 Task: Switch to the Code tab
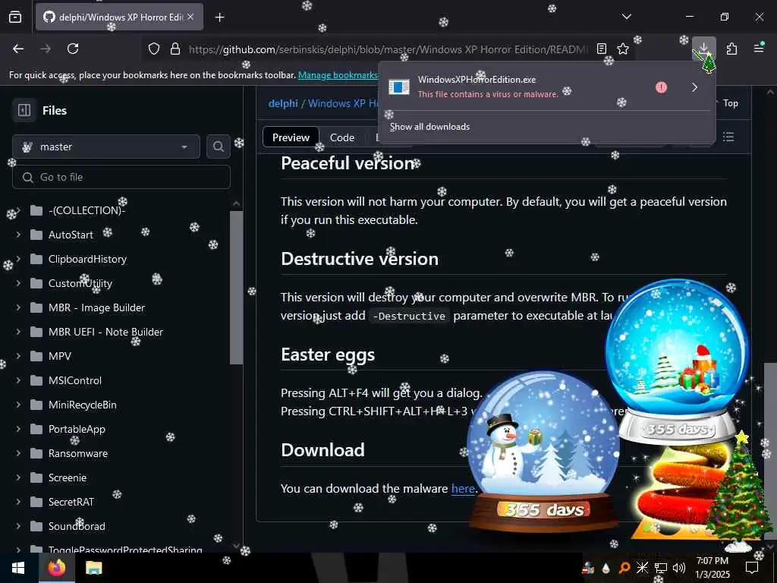point(342,137)
